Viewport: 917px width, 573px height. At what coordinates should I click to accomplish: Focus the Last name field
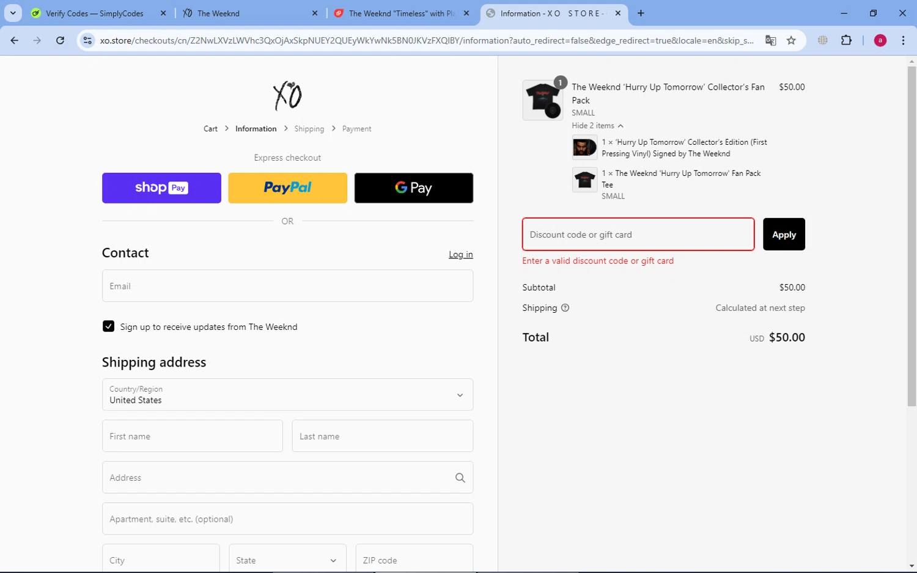(383, 436)
